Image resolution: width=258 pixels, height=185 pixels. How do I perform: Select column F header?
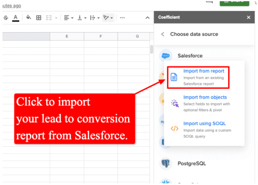point(101,36)
